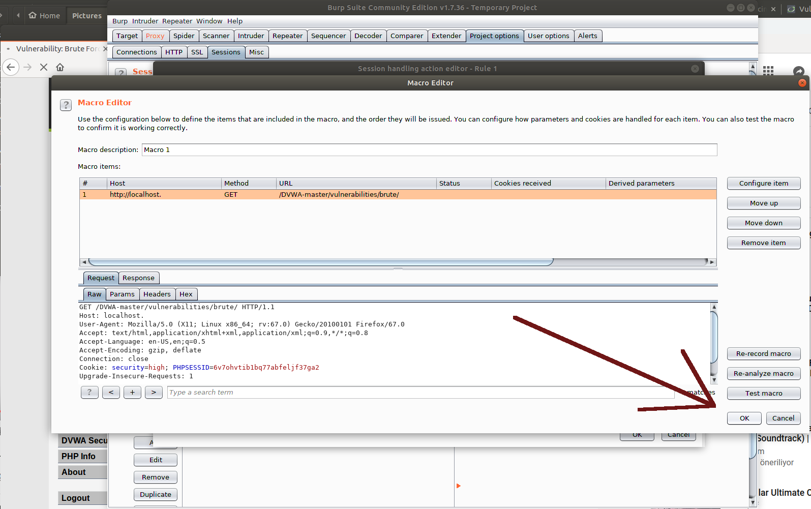This screenshot has height=509, width=811.
Task: Switch to Proxy tab
Action: pyautogui.click(x=155, y=36)
